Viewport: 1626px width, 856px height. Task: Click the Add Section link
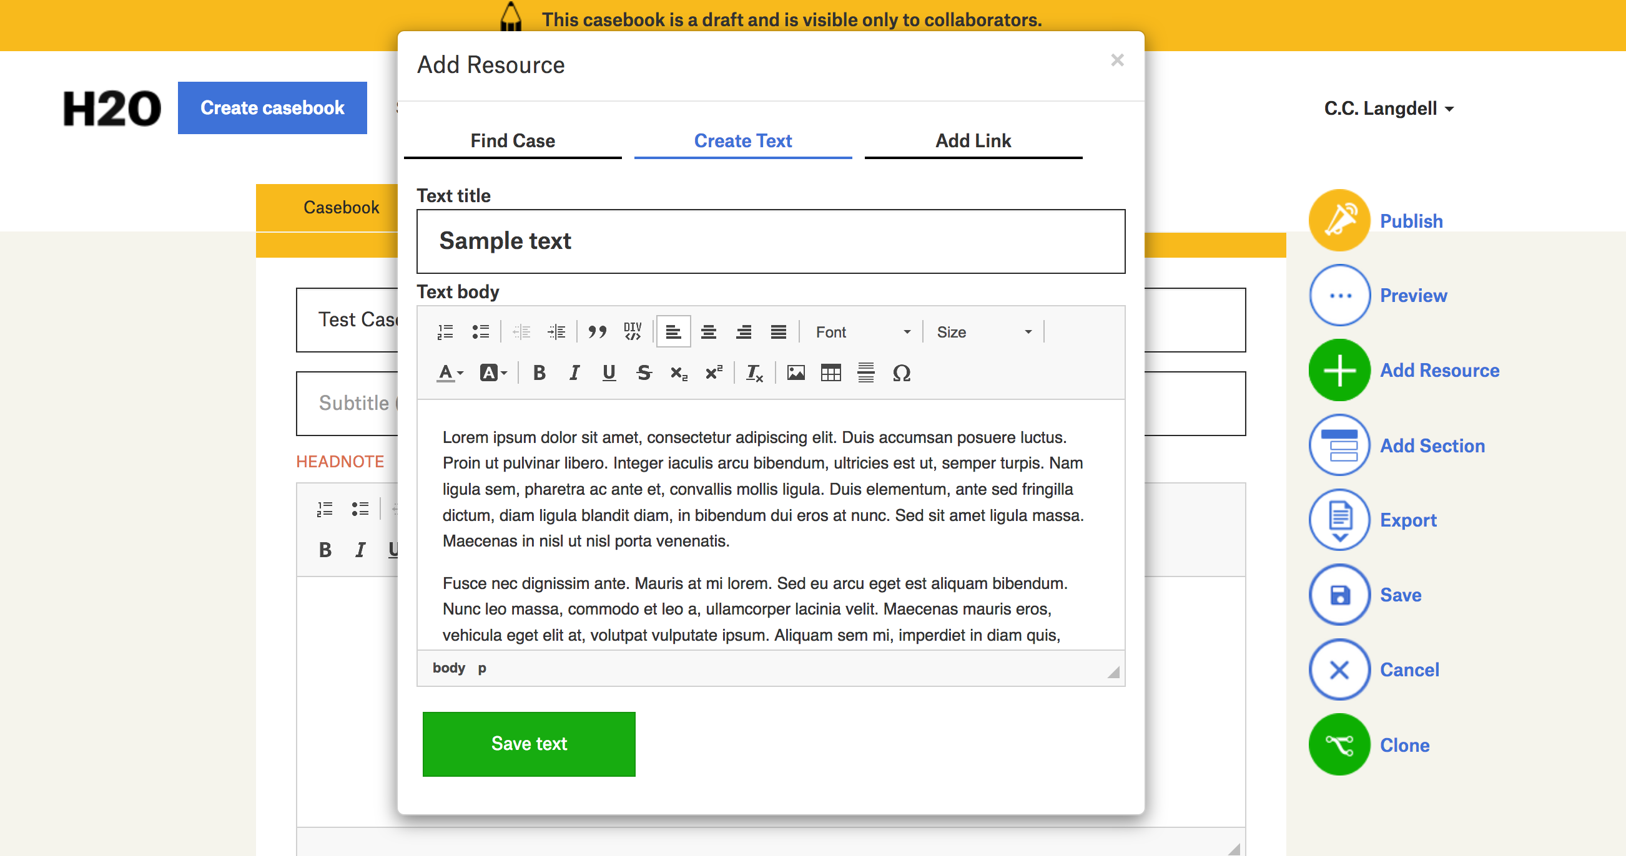(1432, 445)
